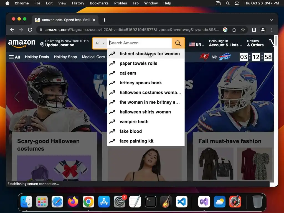Select suggestion 'halloween shirts woman'
The width and height of the screenshot is (284, 213).
pyautogui.click(x=146, y=112)
